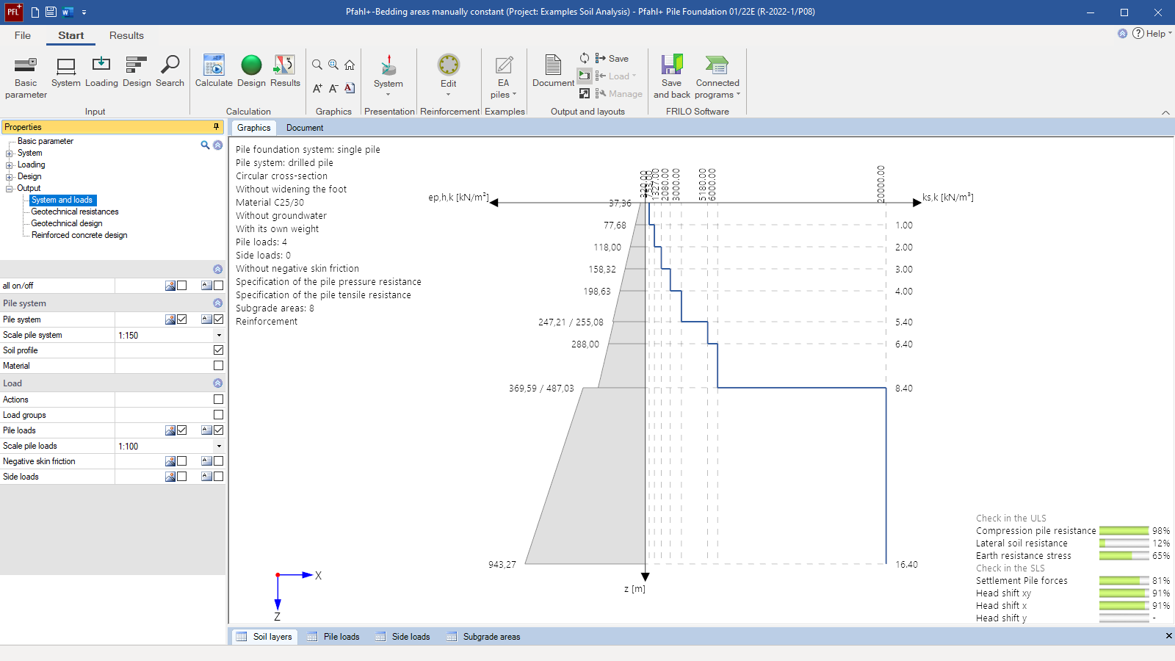Collapse the ribbon with the chevron
Image resolution: width=1175 pixels, height=661 pixels.
(x=1165, y=112)
